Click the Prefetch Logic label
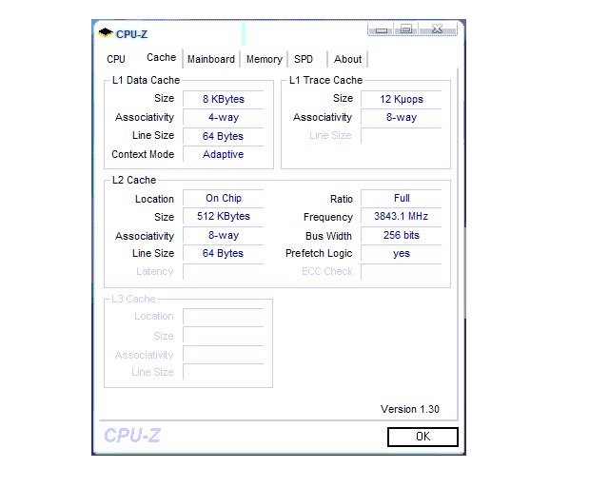The width and height of the screenshot is (609, 487). [319, 253]
